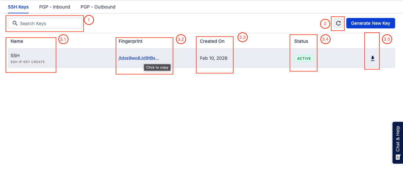Click the Created On column header
Image resolution: width=403 pixels, height=196 pixels.
pyautogui.click(x=212, y=41)
